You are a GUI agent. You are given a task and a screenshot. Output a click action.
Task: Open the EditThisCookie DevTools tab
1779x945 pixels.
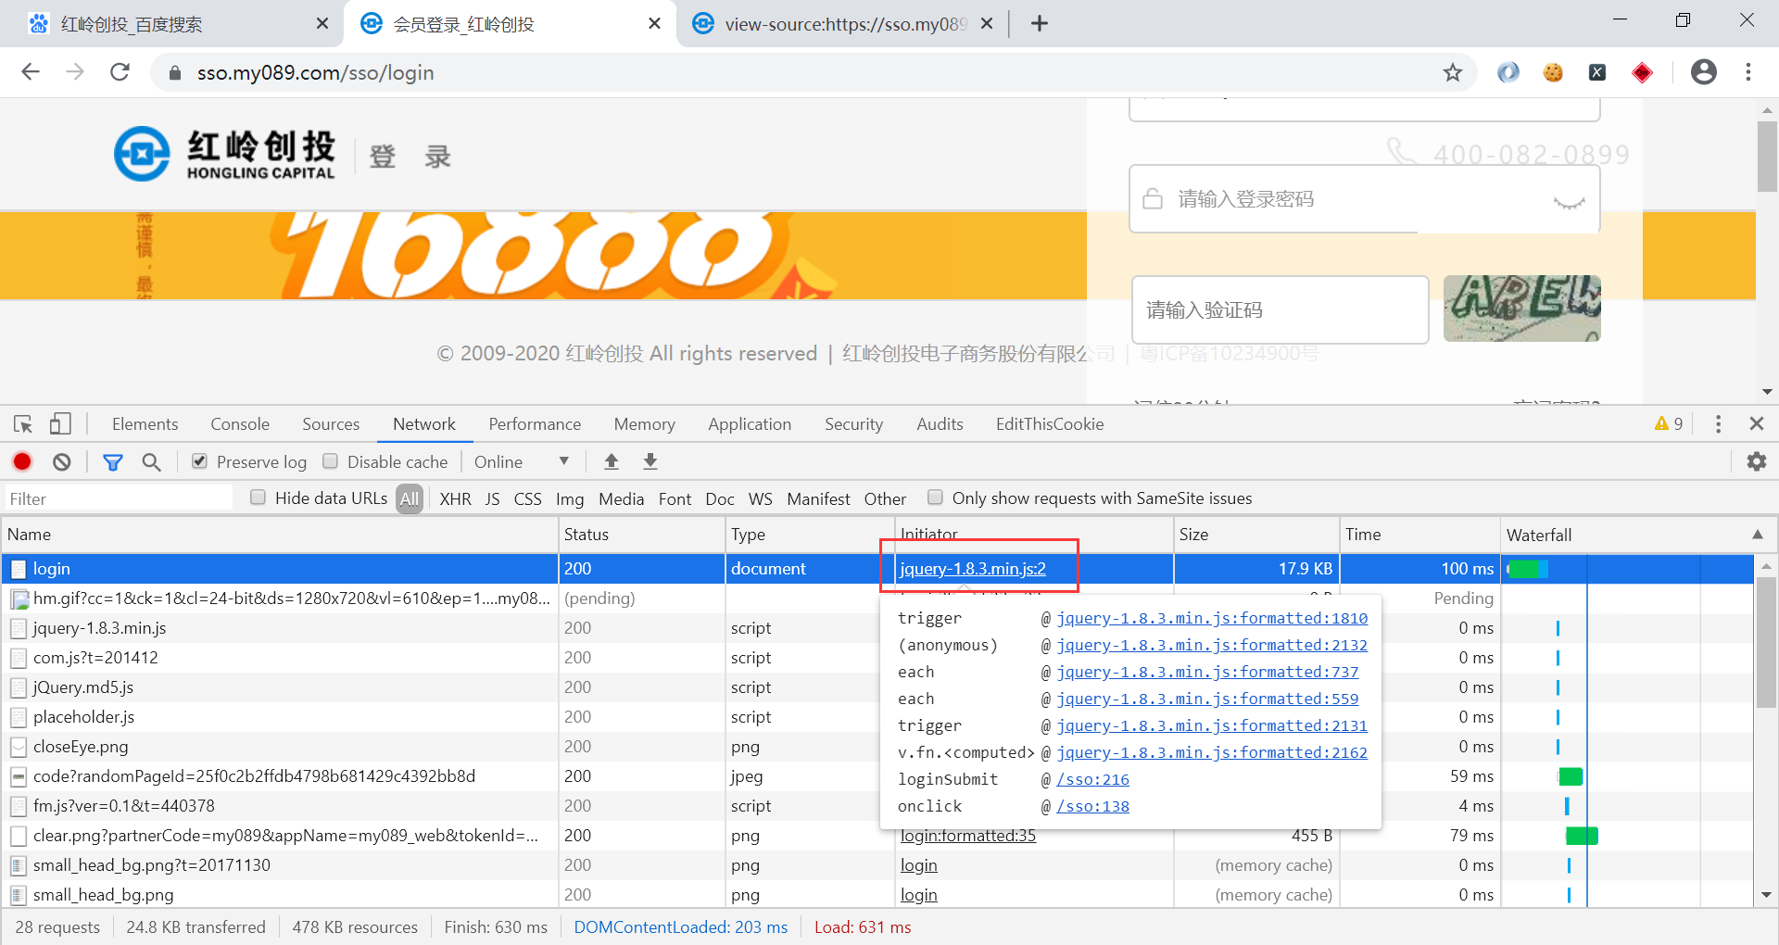[1050, 424]
